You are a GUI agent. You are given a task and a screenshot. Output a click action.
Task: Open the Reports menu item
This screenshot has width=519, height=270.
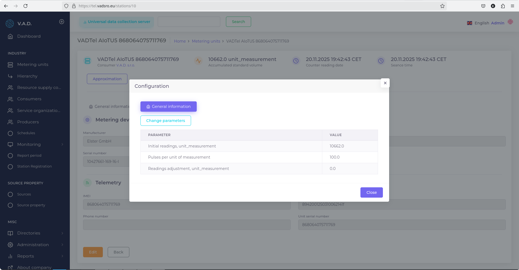25,256
